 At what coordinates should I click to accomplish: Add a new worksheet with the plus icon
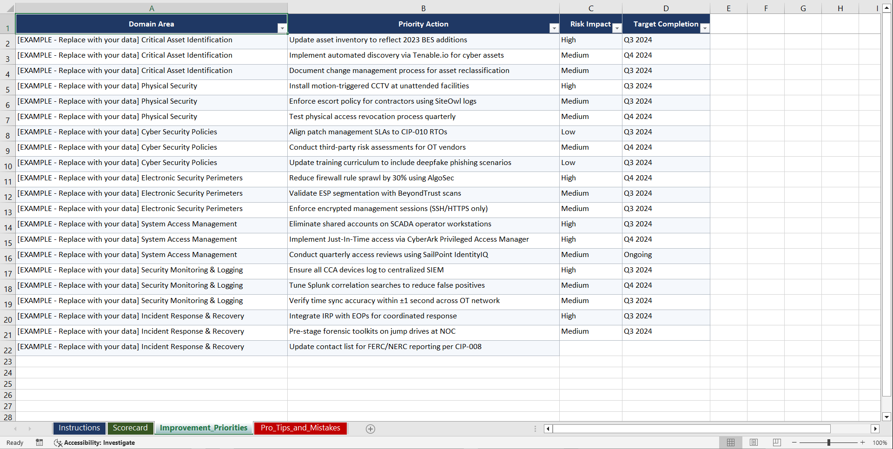(370, 429)
